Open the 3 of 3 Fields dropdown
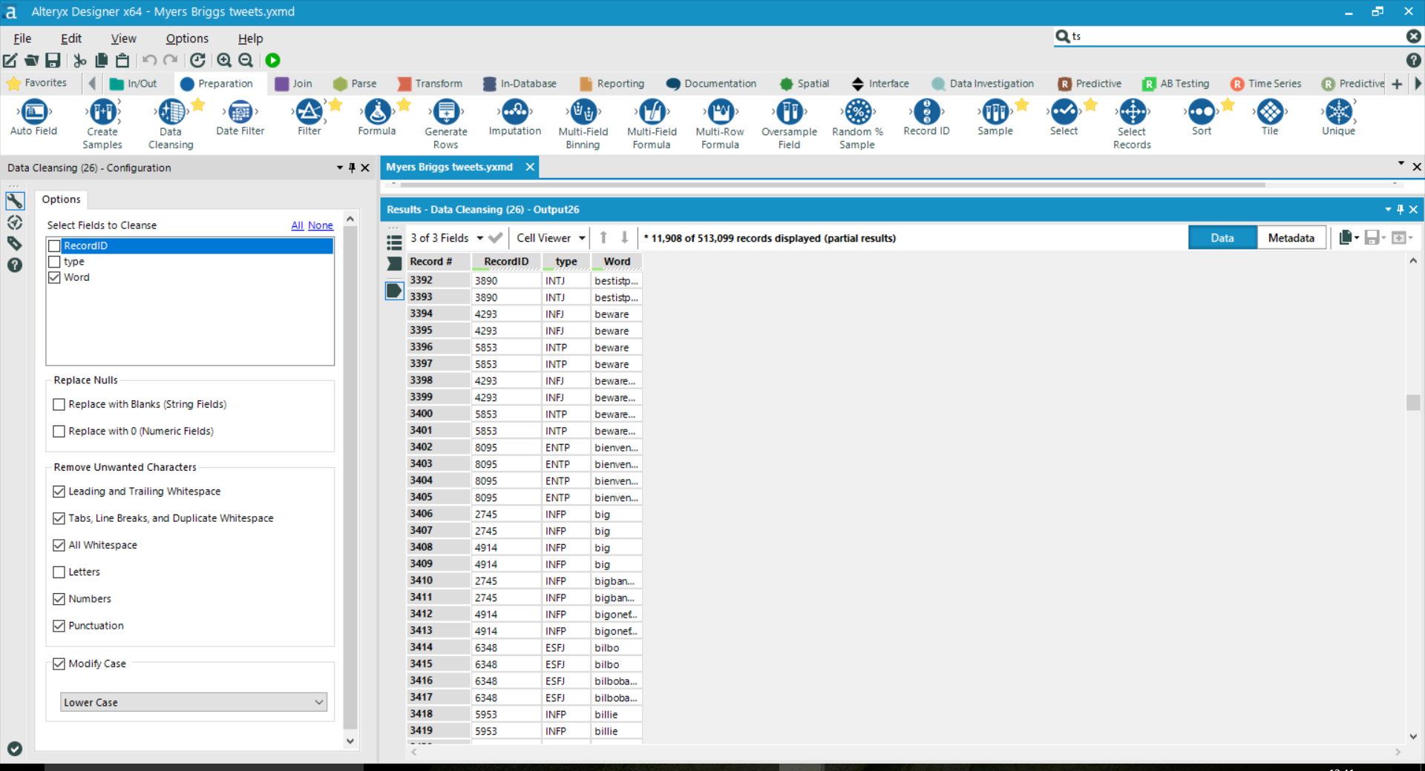This screenshot has height=771, width=1425. pos(480,238)
